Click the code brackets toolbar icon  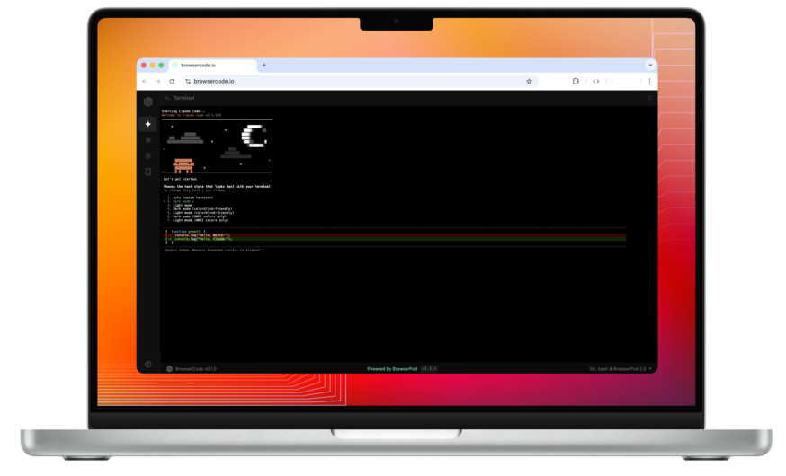596,81
